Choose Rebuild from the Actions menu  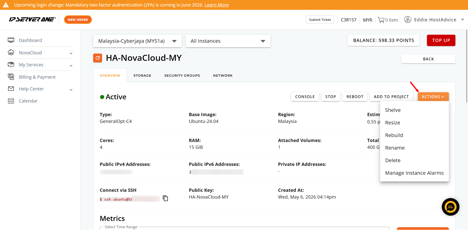coord(414,135)
